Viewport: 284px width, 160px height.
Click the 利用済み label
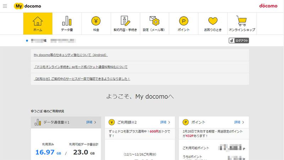click(48, 144)
